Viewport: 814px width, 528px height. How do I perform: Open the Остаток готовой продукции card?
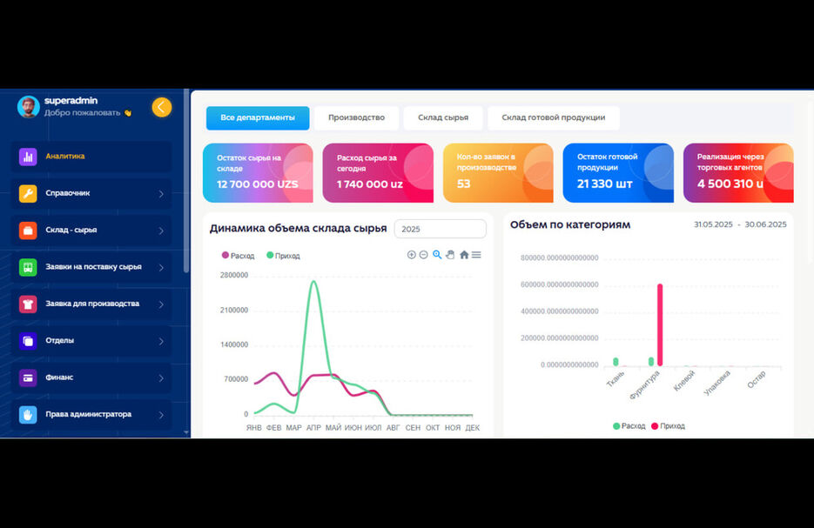[618, 173]
